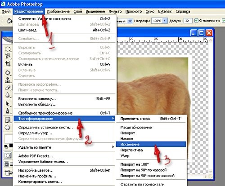Choose Отменить: Удалить состояния
The height and width of the screenshot is (186, 225).
(x=65, y=19)
